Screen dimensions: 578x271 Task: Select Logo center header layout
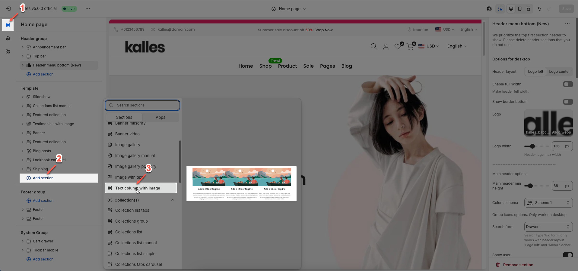coord(559,72)
